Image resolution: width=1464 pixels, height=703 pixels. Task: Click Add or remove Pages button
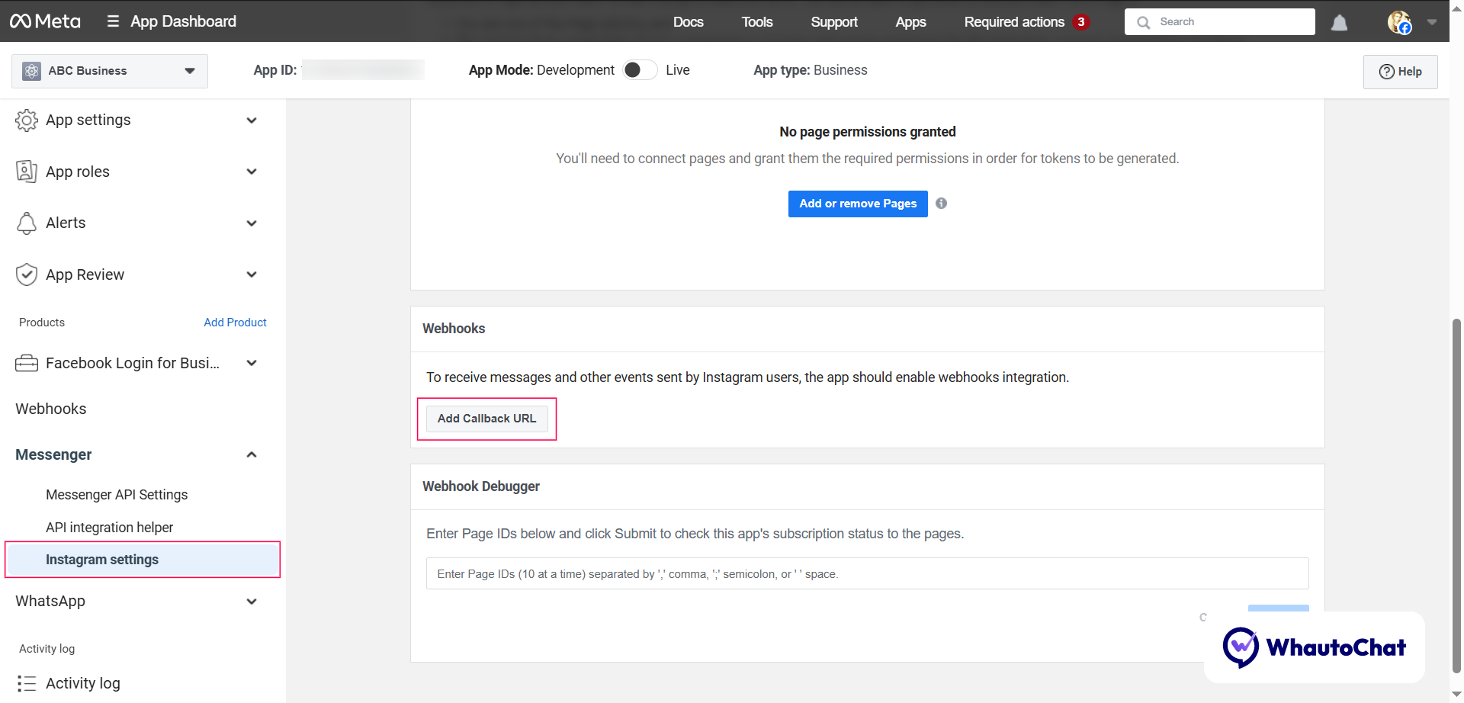[x=857, y=204]
